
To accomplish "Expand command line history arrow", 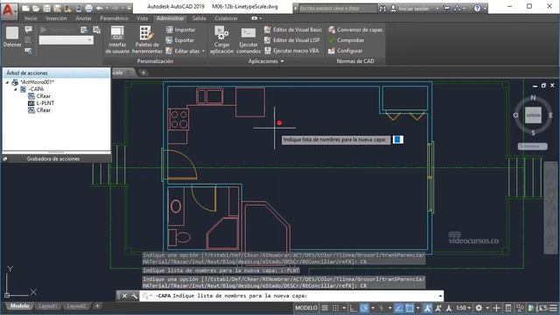I will click(440, 296).
